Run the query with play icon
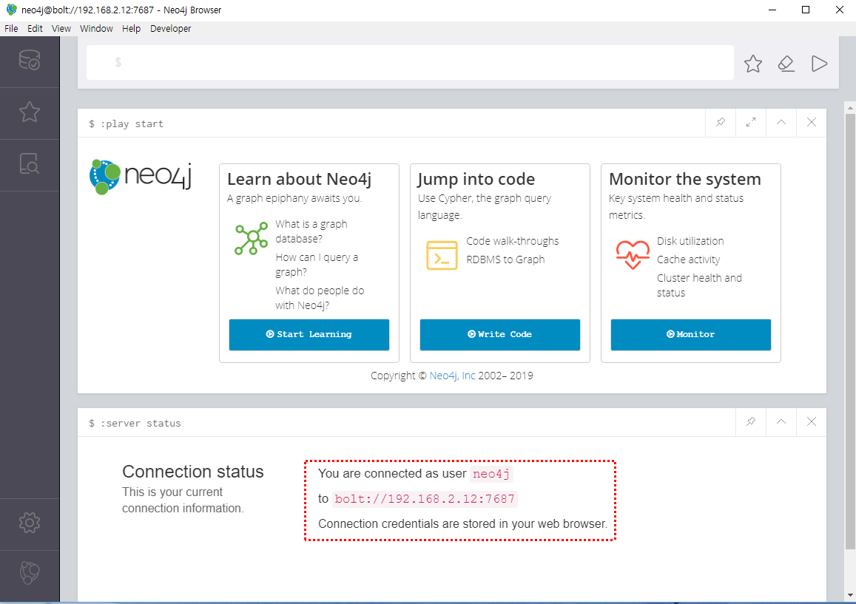 pyautogui.click(x=819, y=64)
